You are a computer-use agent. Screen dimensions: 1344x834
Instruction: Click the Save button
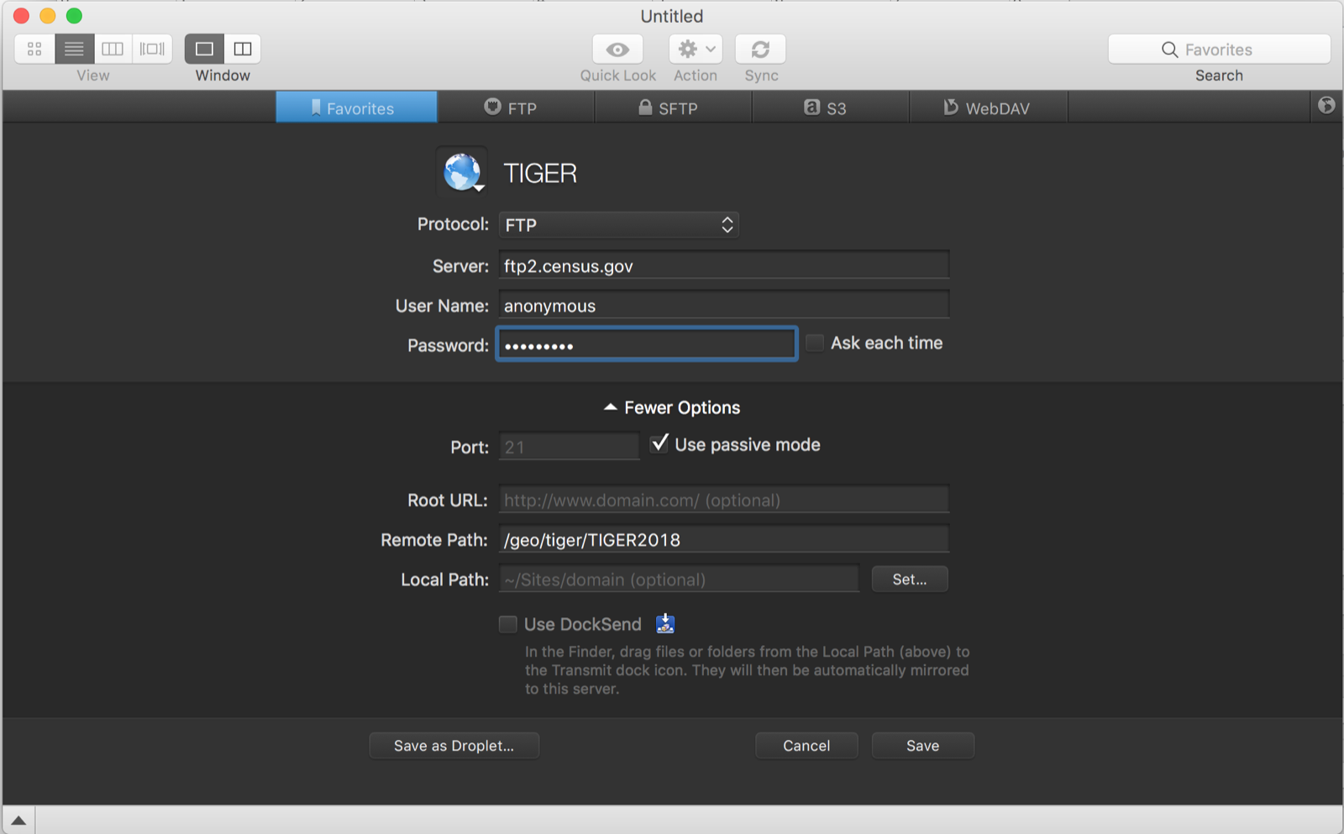(x=922, y=745)
